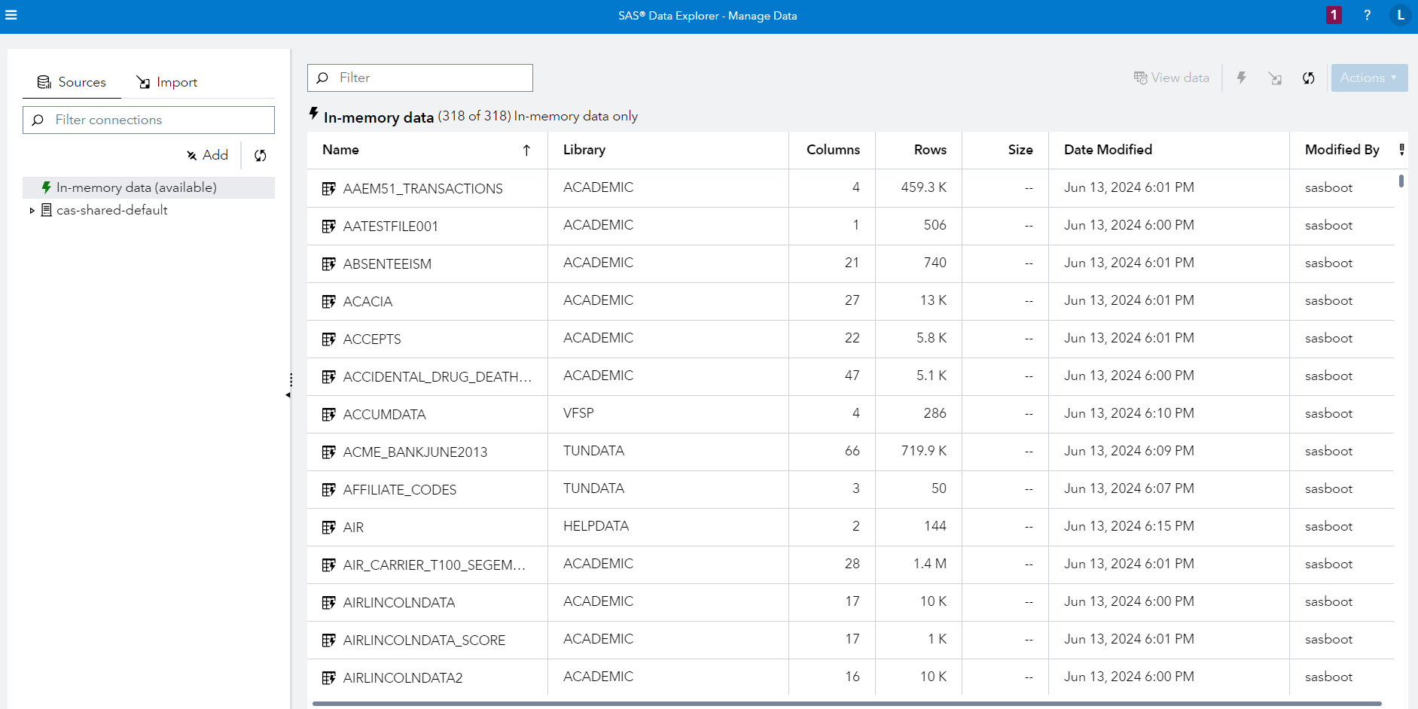Image resolution: width=1418 pixels, height=709 pixels.
Task: Expand the cas-shared-default tree node
Action: coord(32,211)
